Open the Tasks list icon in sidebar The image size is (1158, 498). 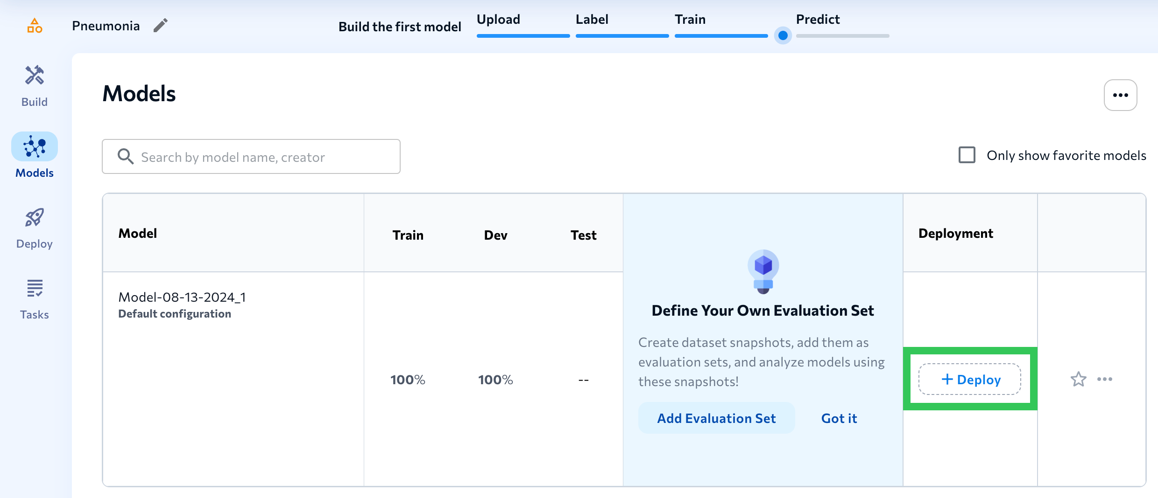click(x=35, y=289)
